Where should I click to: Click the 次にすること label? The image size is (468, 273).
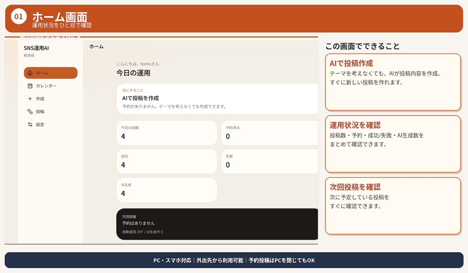[x=133, y=90]
